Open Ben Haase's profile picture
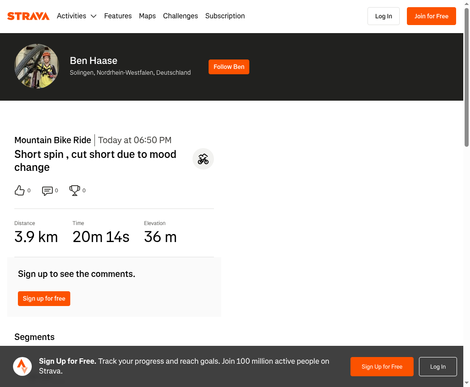470x387 pixels. (37, 66)
